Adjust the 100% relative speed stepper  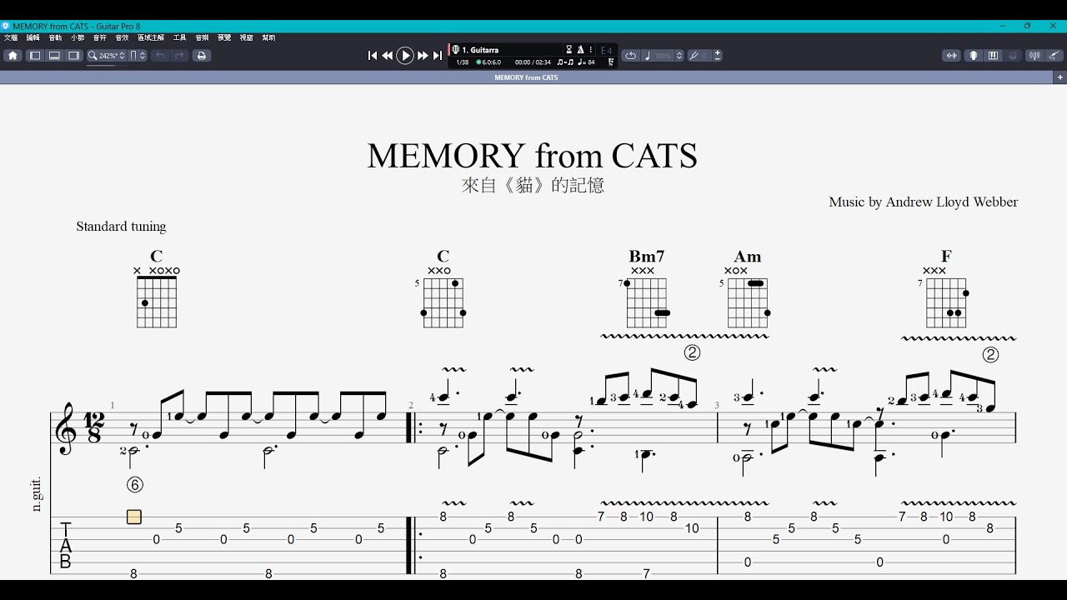coord(679,56)
